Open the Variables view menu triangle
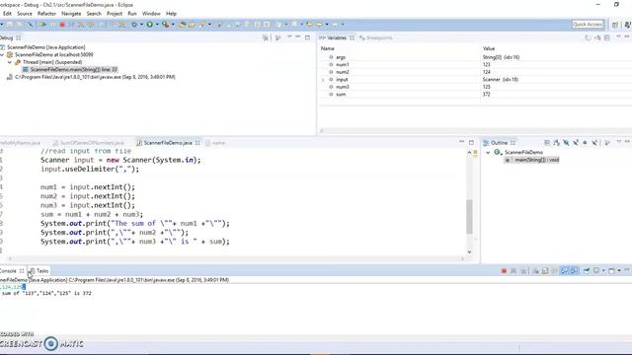Screen dimensions: 632x355 619,37
